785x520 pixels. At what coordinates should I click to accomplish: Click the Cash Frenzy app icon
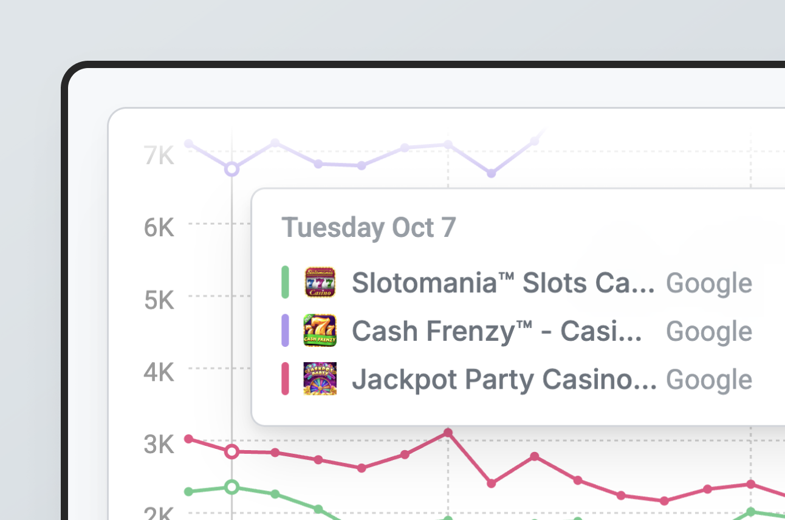click(x=320, y=331)
